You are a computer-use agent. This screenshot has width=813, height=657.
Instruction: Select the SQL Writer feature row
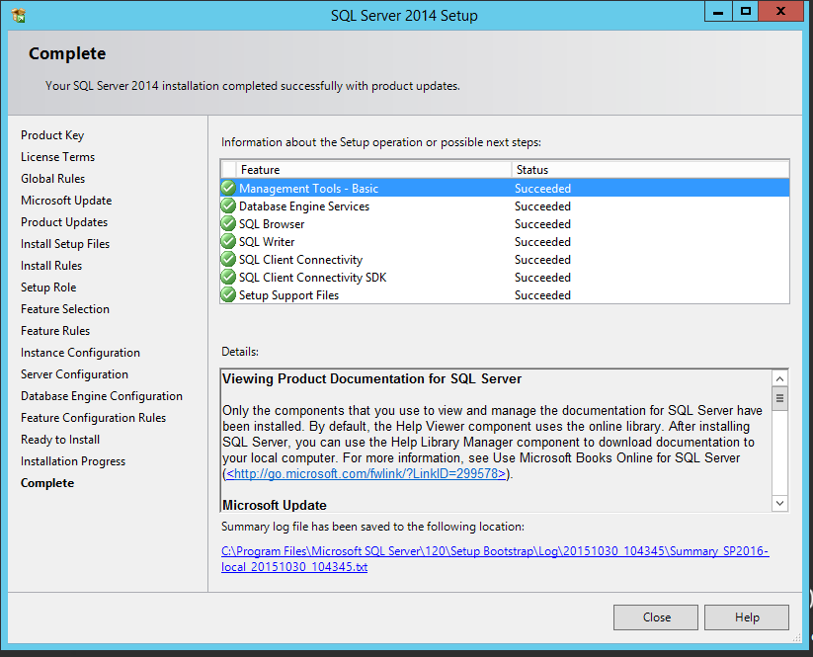click(505, 241)
